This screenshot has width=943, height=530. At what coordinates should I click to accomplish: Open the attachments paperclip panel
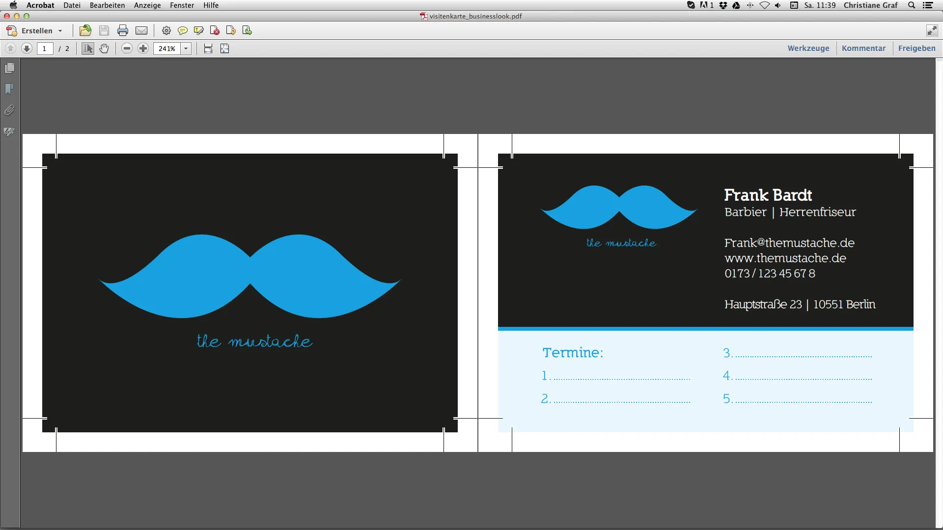pyautogui.click(x=9, y=110)
